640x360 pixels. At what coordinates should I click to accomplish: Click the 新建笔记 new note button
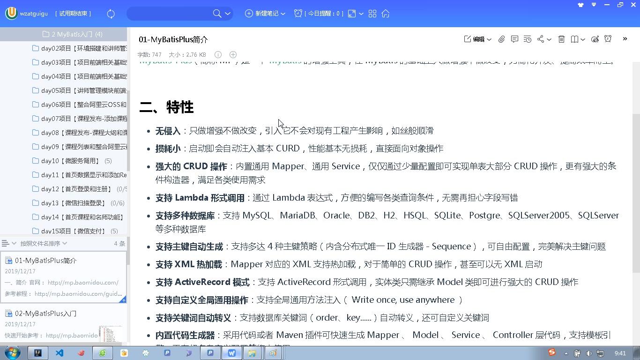click(262, 14)
